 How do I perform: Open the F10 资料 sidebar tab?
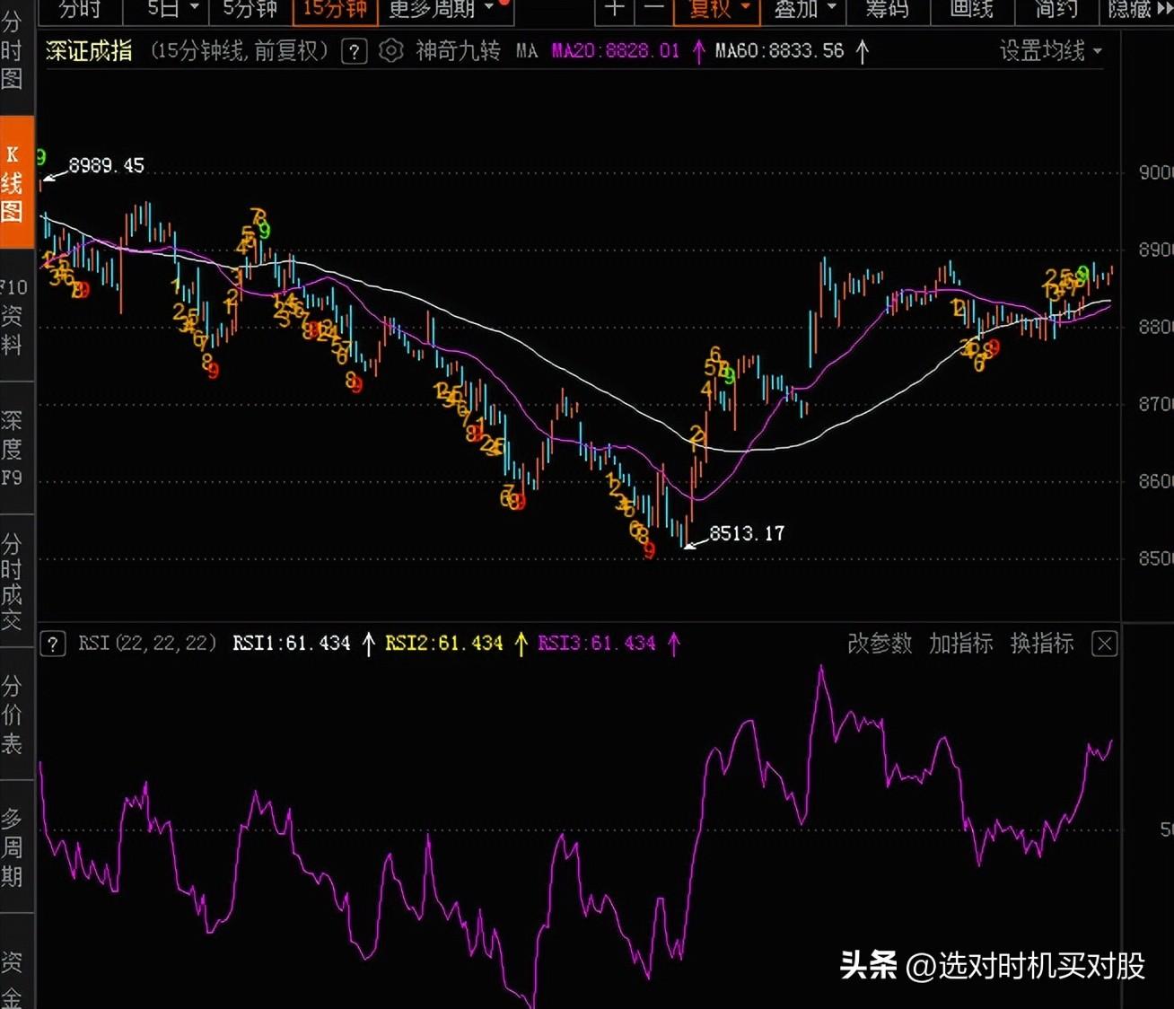tap(13, 316)
